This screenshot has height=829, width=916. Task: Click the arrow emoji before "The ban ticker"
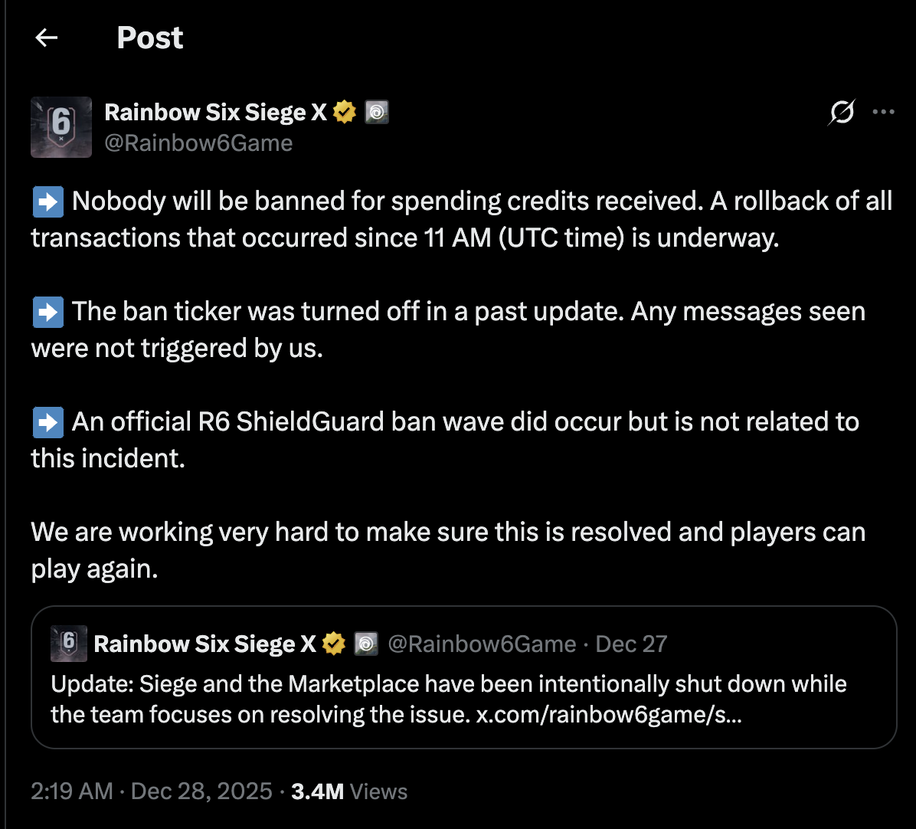47,311
